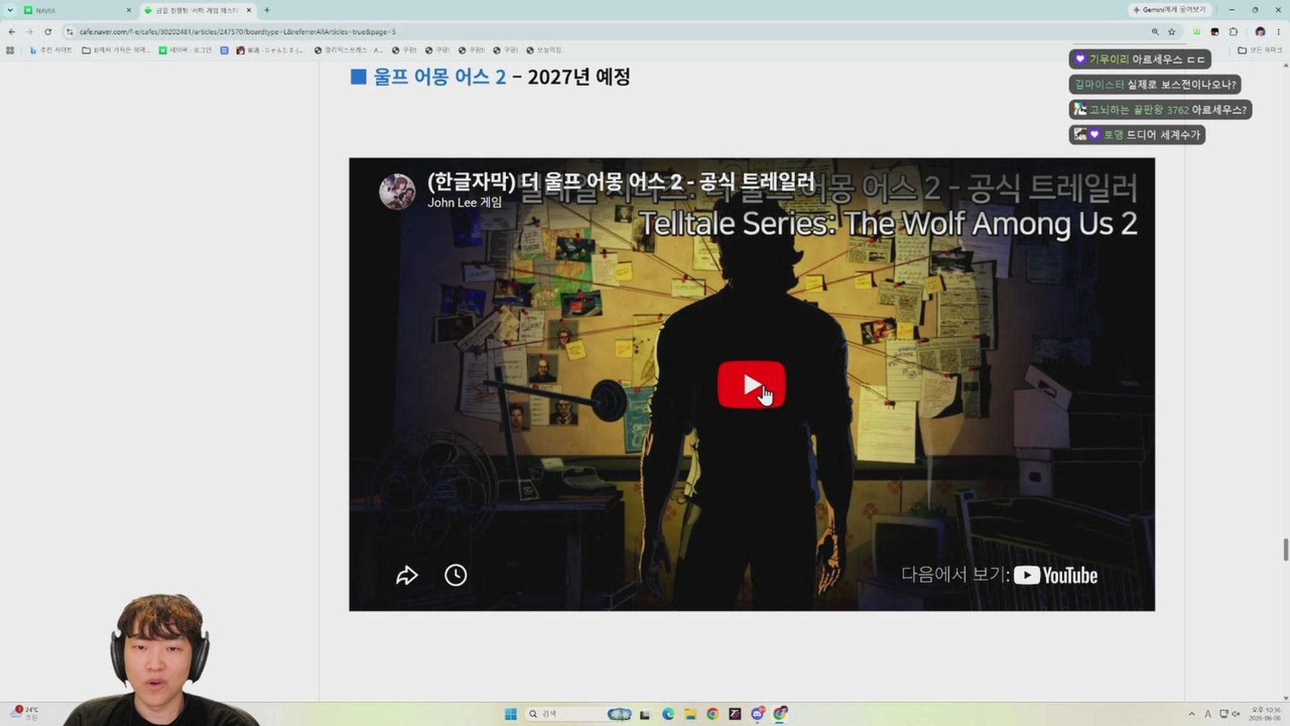The image size is (1290, 726).
Task: Click the YouTube share arrow icon
Action: [406, 575]
